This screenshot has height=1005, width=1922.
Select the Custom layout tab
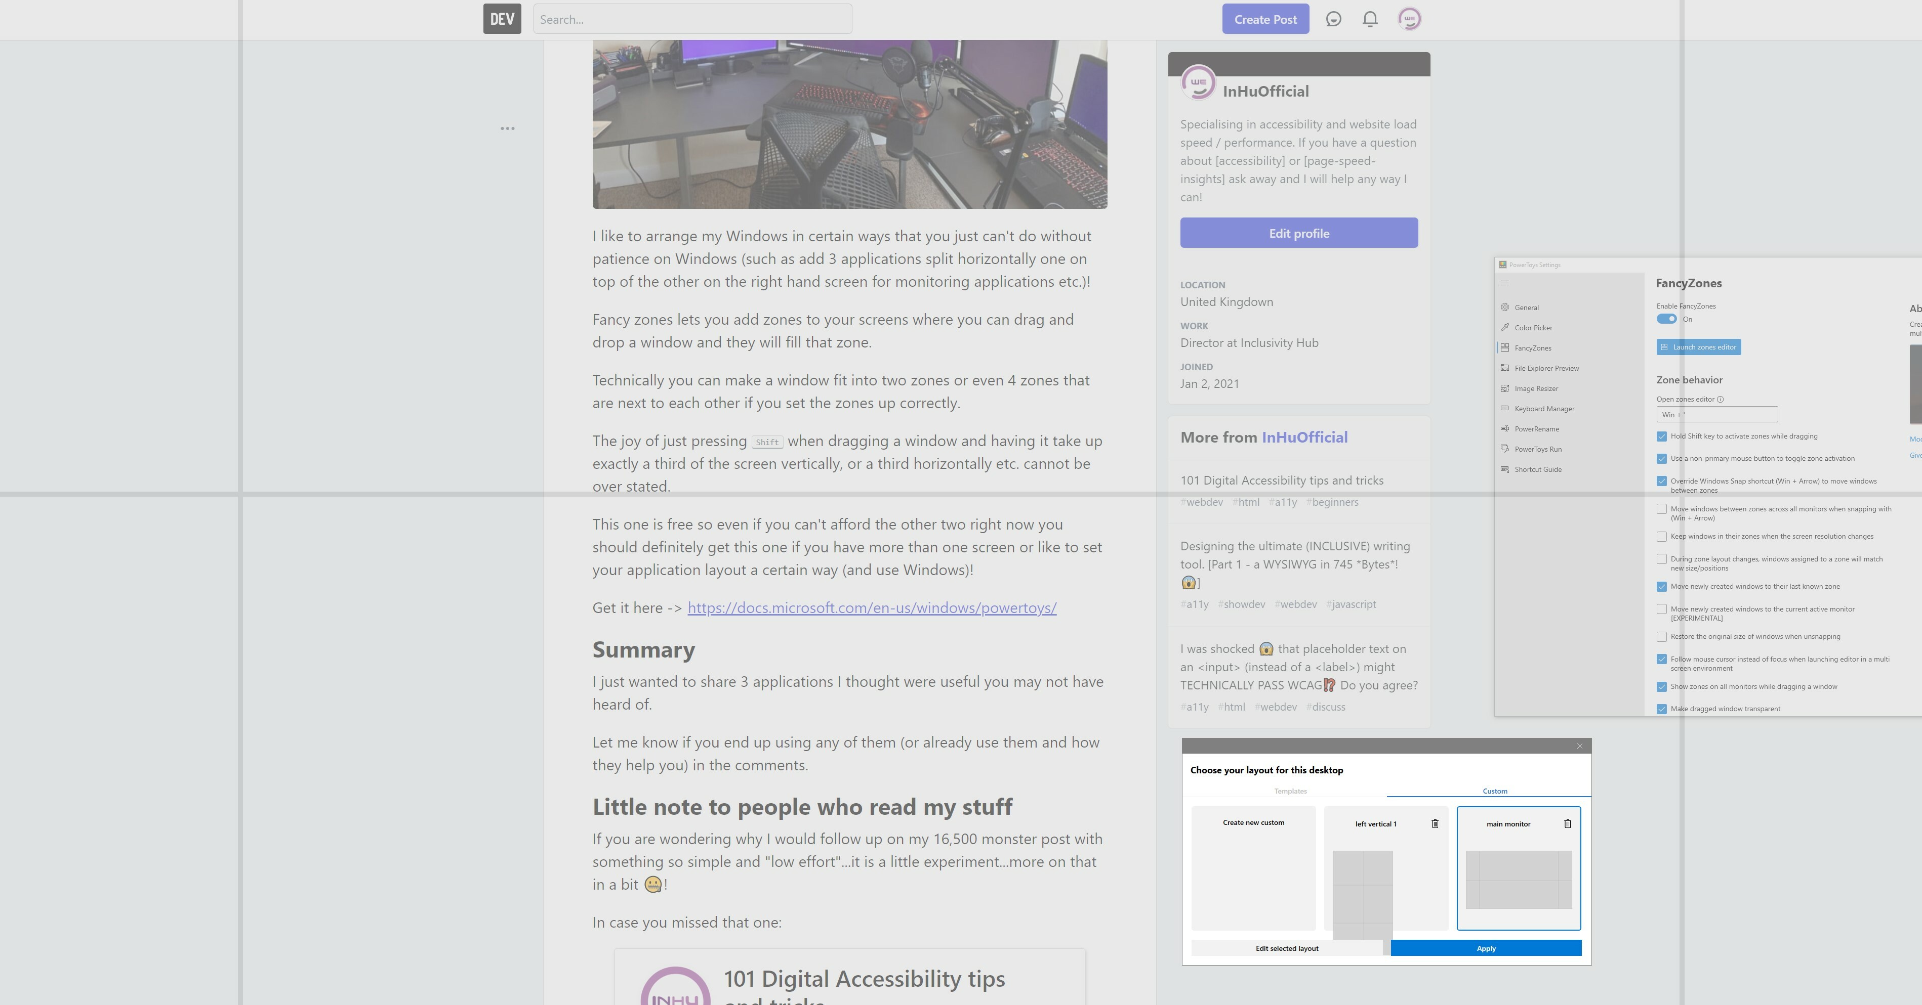click(x=1494, y=791)
